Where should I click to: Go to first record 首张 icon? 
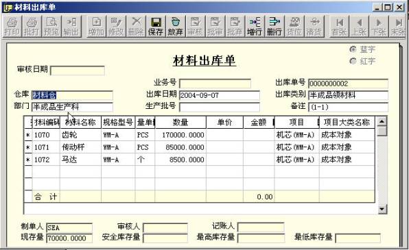tap(340, 26)
